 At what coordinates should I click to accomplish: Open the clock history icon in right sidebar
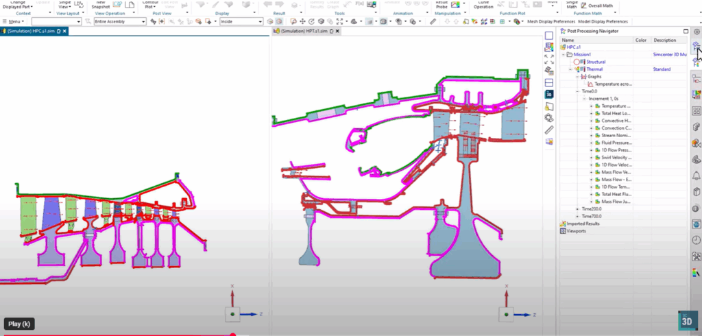pyautogui.click(x=697, y=240)
